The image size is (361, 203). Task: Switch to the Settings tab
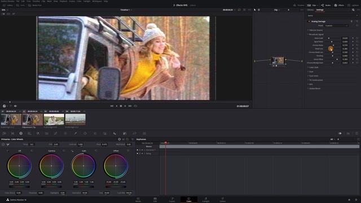[x=320, y=10]
